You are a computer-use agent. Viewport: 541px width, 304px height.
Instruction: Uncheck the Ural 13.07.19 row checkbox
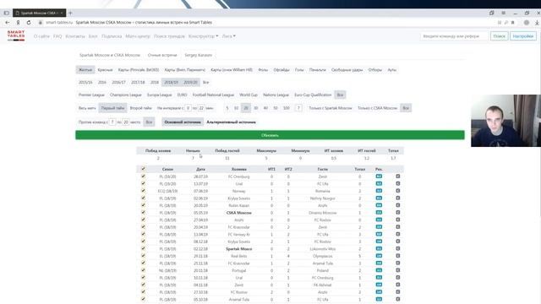pos(143,183)
